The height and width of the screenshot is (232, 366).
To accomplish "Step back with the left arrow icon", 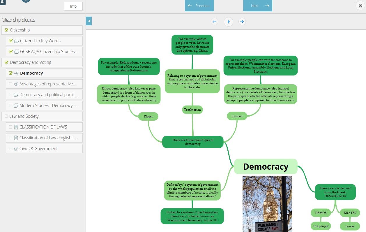I will (x=214, y=22).
